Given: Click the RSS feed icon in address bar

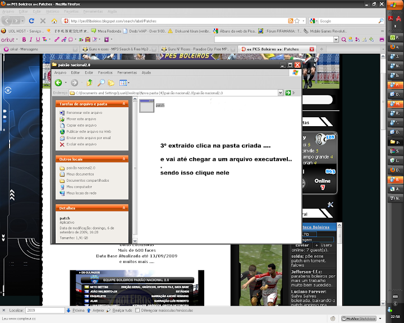Looking at the screenshot, I should click(291, 21).
